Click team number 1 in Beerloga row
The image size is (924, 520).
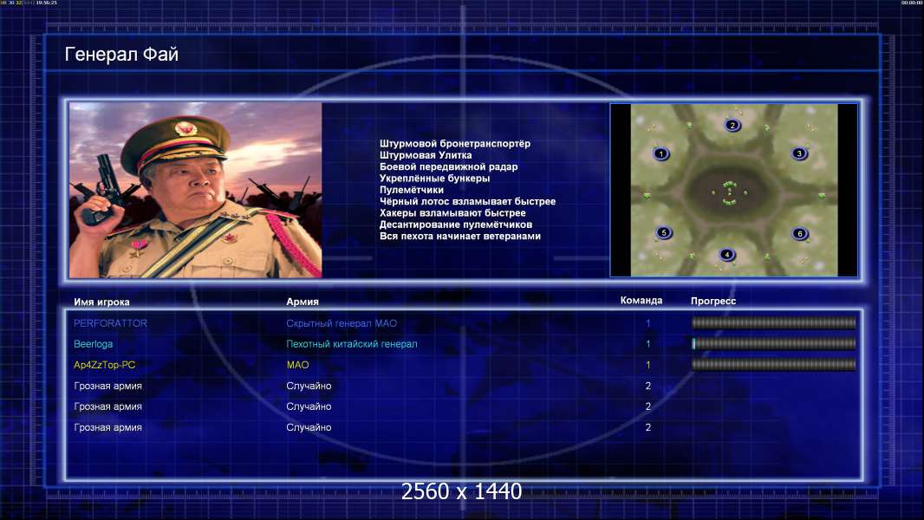point(647,344)
